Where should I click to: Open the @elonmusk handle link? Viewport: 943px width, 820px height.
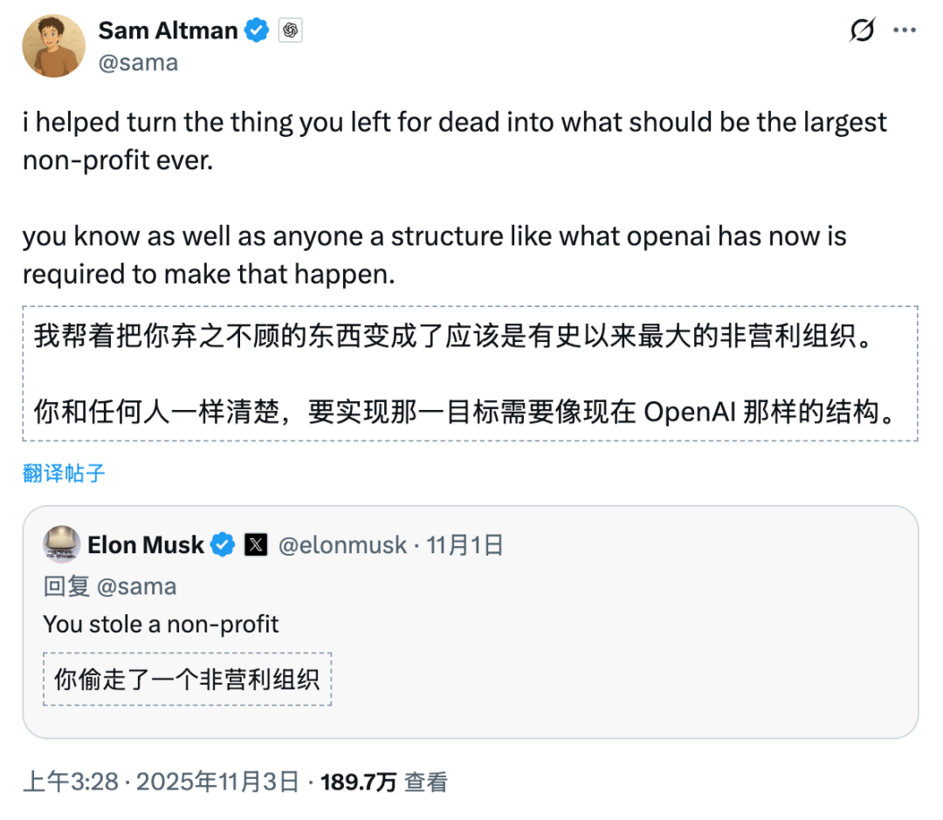342,545
